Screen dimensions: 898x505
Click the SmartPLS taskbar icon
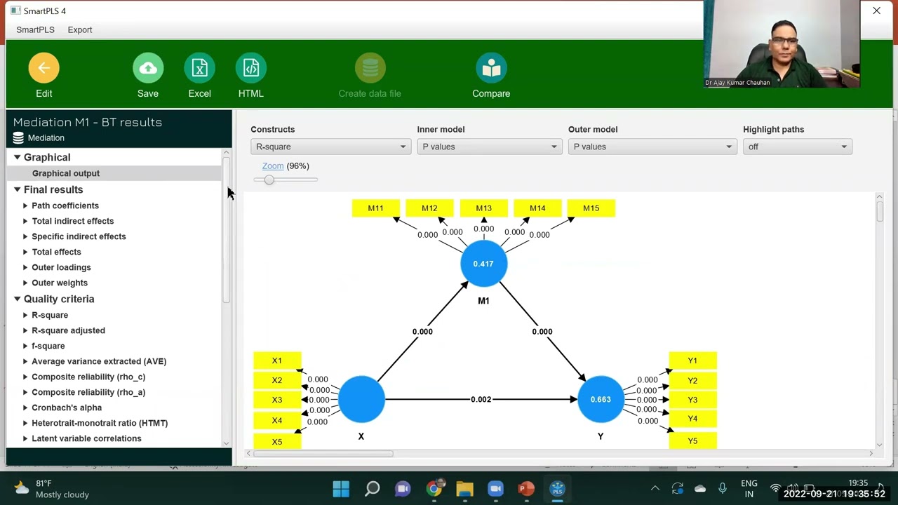(x=558, y=489)
